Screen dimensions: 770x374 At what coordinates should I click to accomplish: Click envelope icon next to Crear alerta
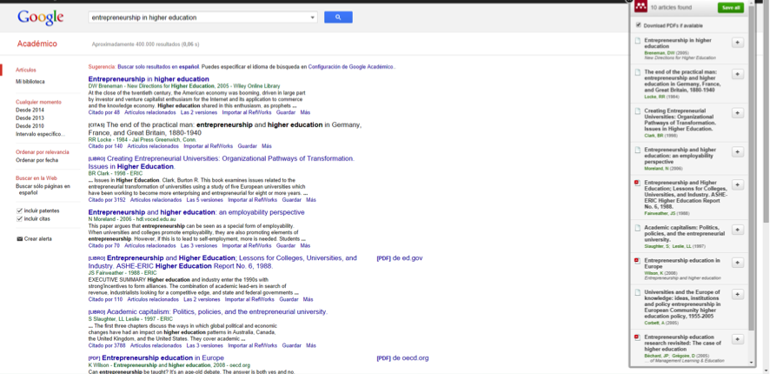19,239
